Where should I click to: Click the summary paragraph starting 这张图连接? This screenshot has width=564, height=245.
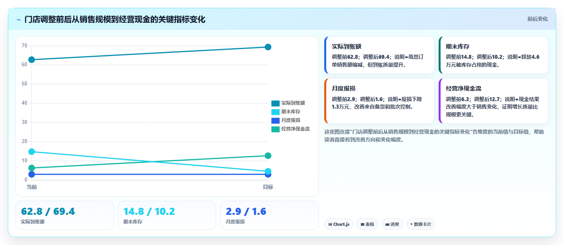434,136
